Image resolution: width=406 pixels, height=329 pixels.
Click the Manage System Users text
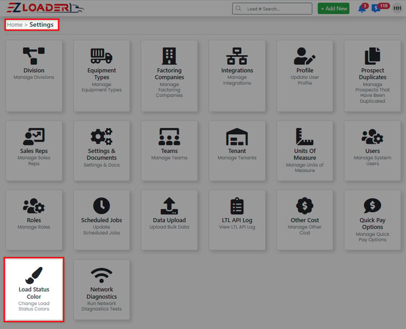click(x=372, y=161)
